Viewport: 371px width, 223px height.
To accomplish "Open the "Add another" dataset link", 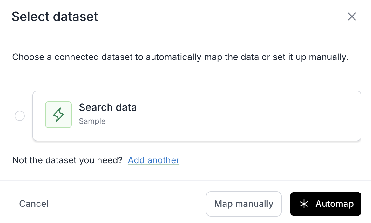I will [153, 160].
